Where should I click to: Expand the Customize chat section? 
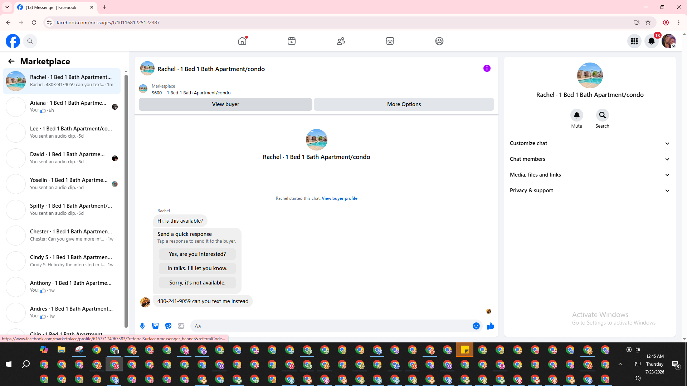pyautogui.click(x=590, y=143)
